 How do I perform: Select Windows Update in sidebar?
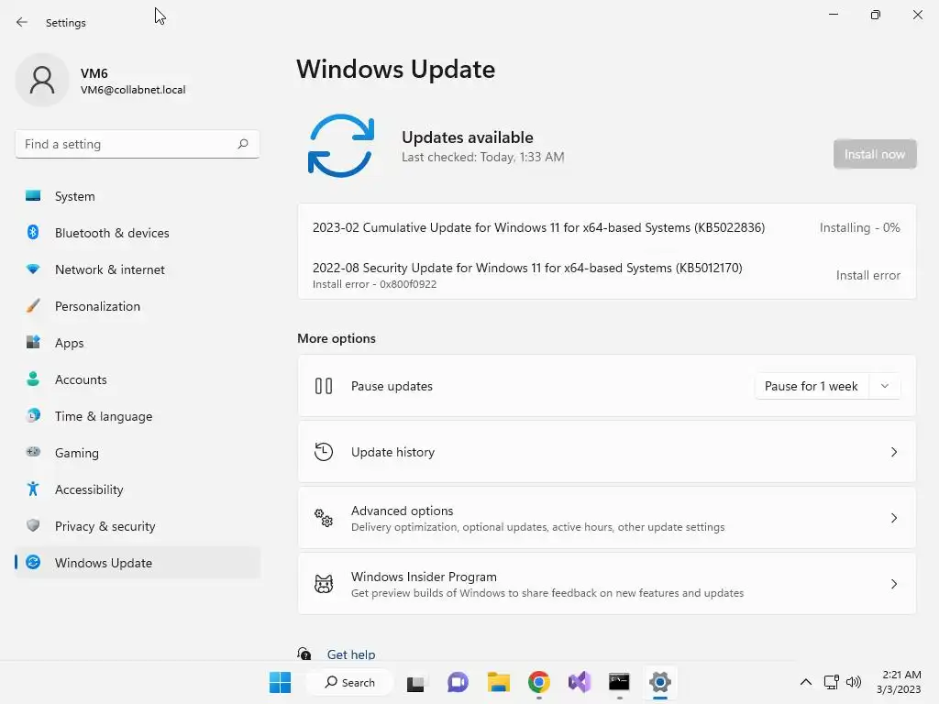pos(138,563)
